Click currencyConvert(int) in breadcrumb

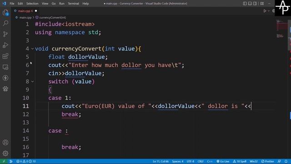[53, 17]
